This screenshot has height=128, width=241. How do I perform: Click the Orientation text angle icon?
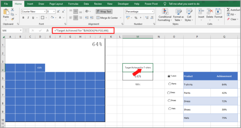point(87,11)
